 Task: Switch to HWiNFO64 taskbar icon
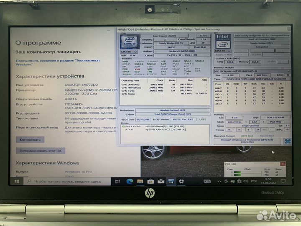171,181
